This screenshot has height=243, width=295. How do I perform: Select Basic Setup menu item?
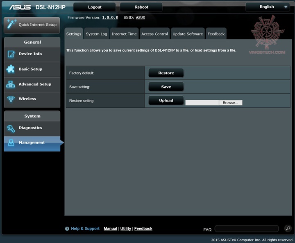point(32,70)
